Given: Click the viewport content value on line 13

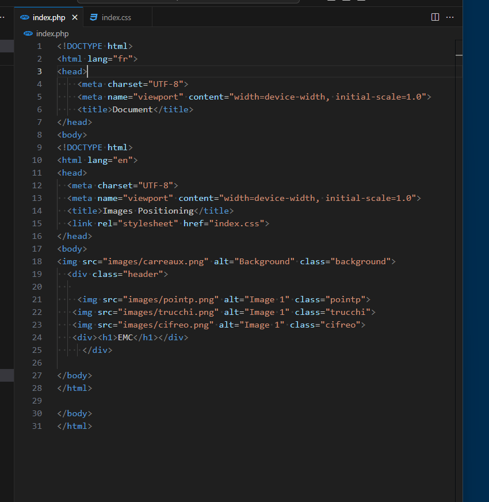Looking at the screenshot, I should [x=318, y=198].
